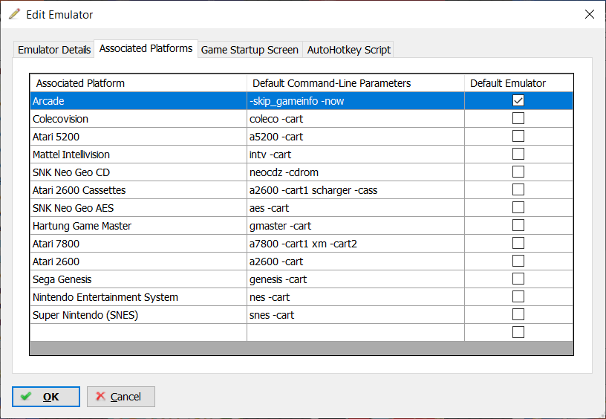Open the Game Startup Screen tab
The width and height of the screenshot is (606, 419).
pos(250,50)
